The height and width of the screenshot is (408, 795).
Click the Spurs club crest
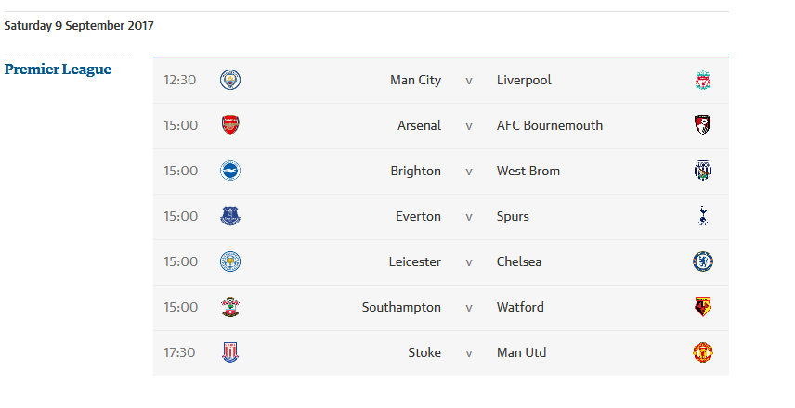click(703, 217)
